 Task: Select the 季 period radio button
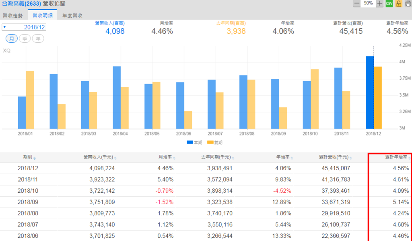point(25,39)
